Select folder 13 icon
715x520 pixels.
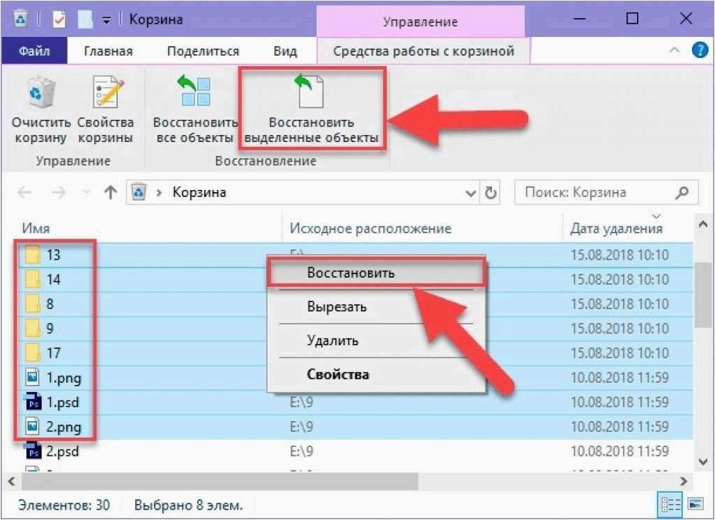point(32,255)
